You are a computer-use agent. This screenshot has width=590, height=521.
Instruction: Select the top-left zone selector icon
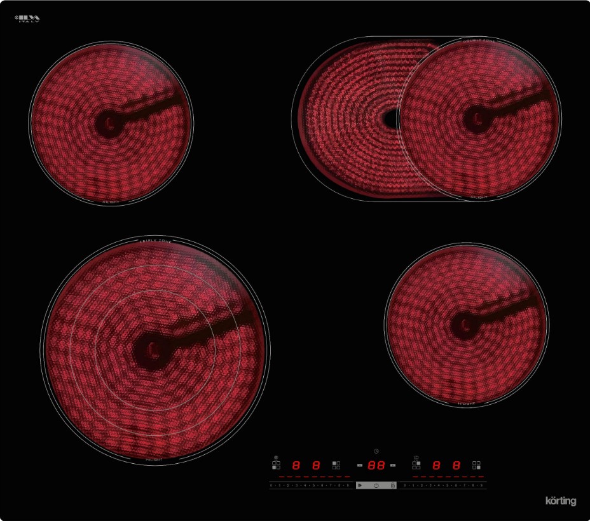click(x=336, y=465)
